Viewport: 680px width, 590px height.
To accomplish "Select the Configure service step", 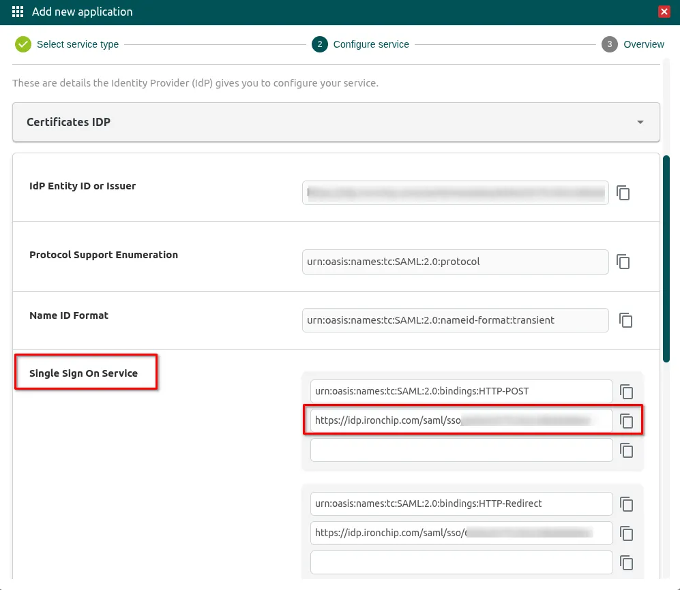I will click(x=371, y=44).
